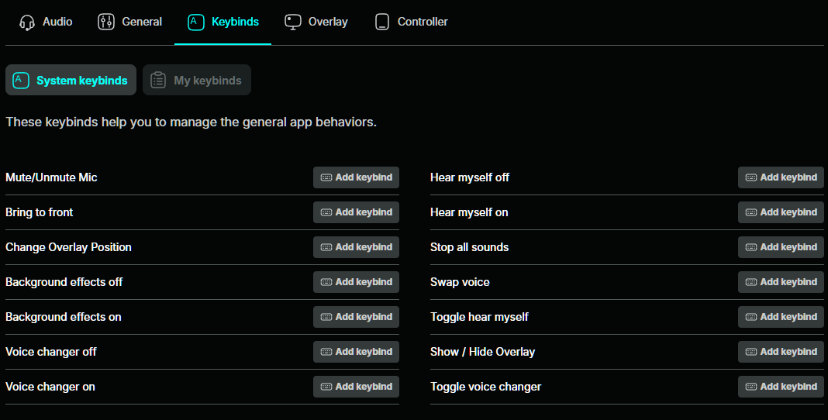Click the My keybinds clipboard icon

[158, 80]
